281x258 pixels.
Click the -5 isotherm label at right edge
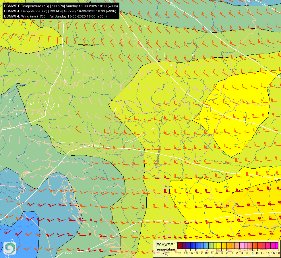[x=278, y=179]
